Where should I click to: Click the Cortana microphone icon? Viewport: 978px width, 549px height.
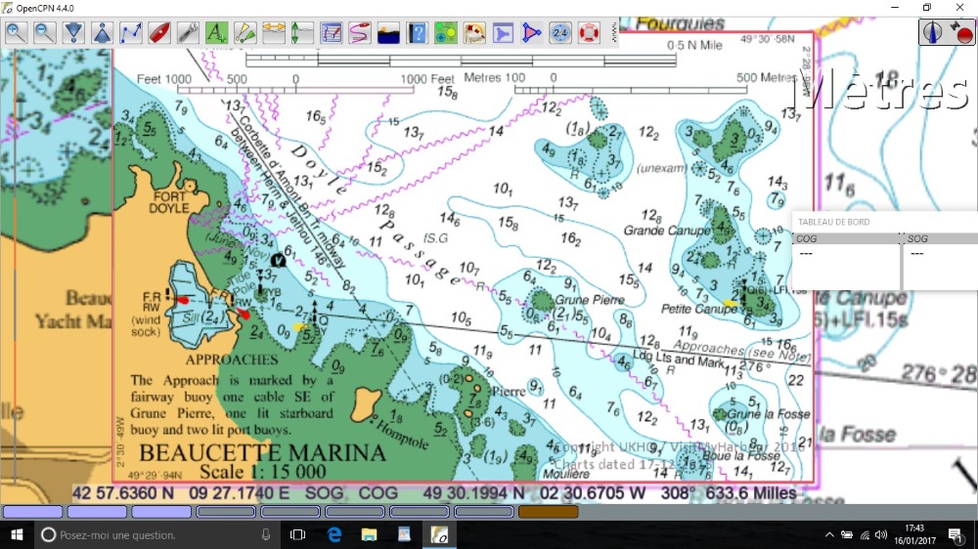coord(266,534)
